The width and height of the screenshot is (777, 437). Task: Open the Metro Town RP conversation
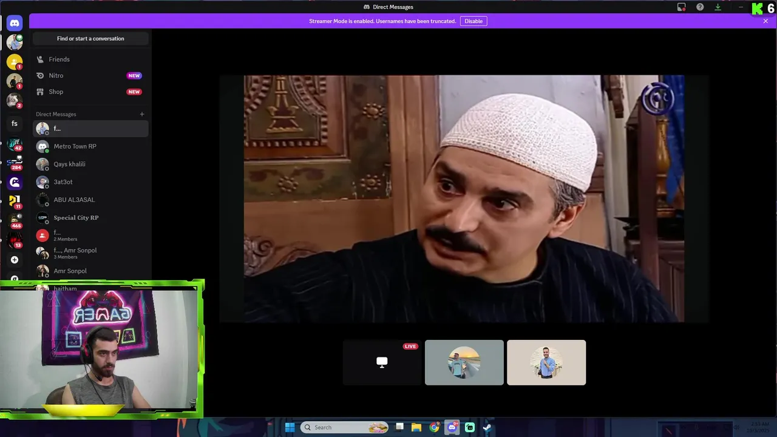90,146
